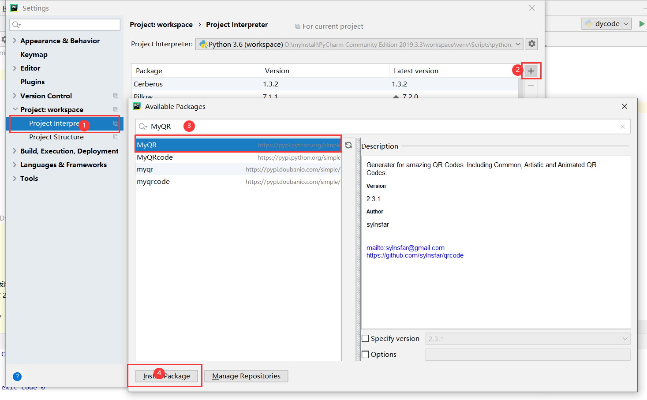This screenshot has width=647, height=400.
Task: Click the green Run arrow in main window
Action: pyautogui.click(x=642, y=24)
